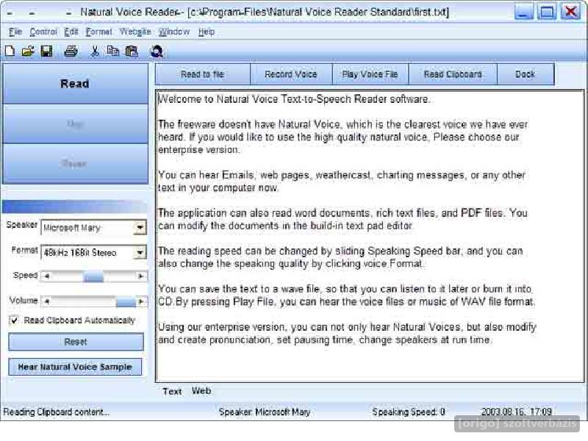Click the Read to file button
588x441 pixels.
[203, 74]
